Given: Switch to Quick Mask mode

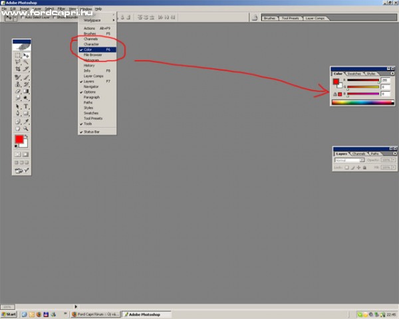Looking at the screenshot, I should point(25,154).
